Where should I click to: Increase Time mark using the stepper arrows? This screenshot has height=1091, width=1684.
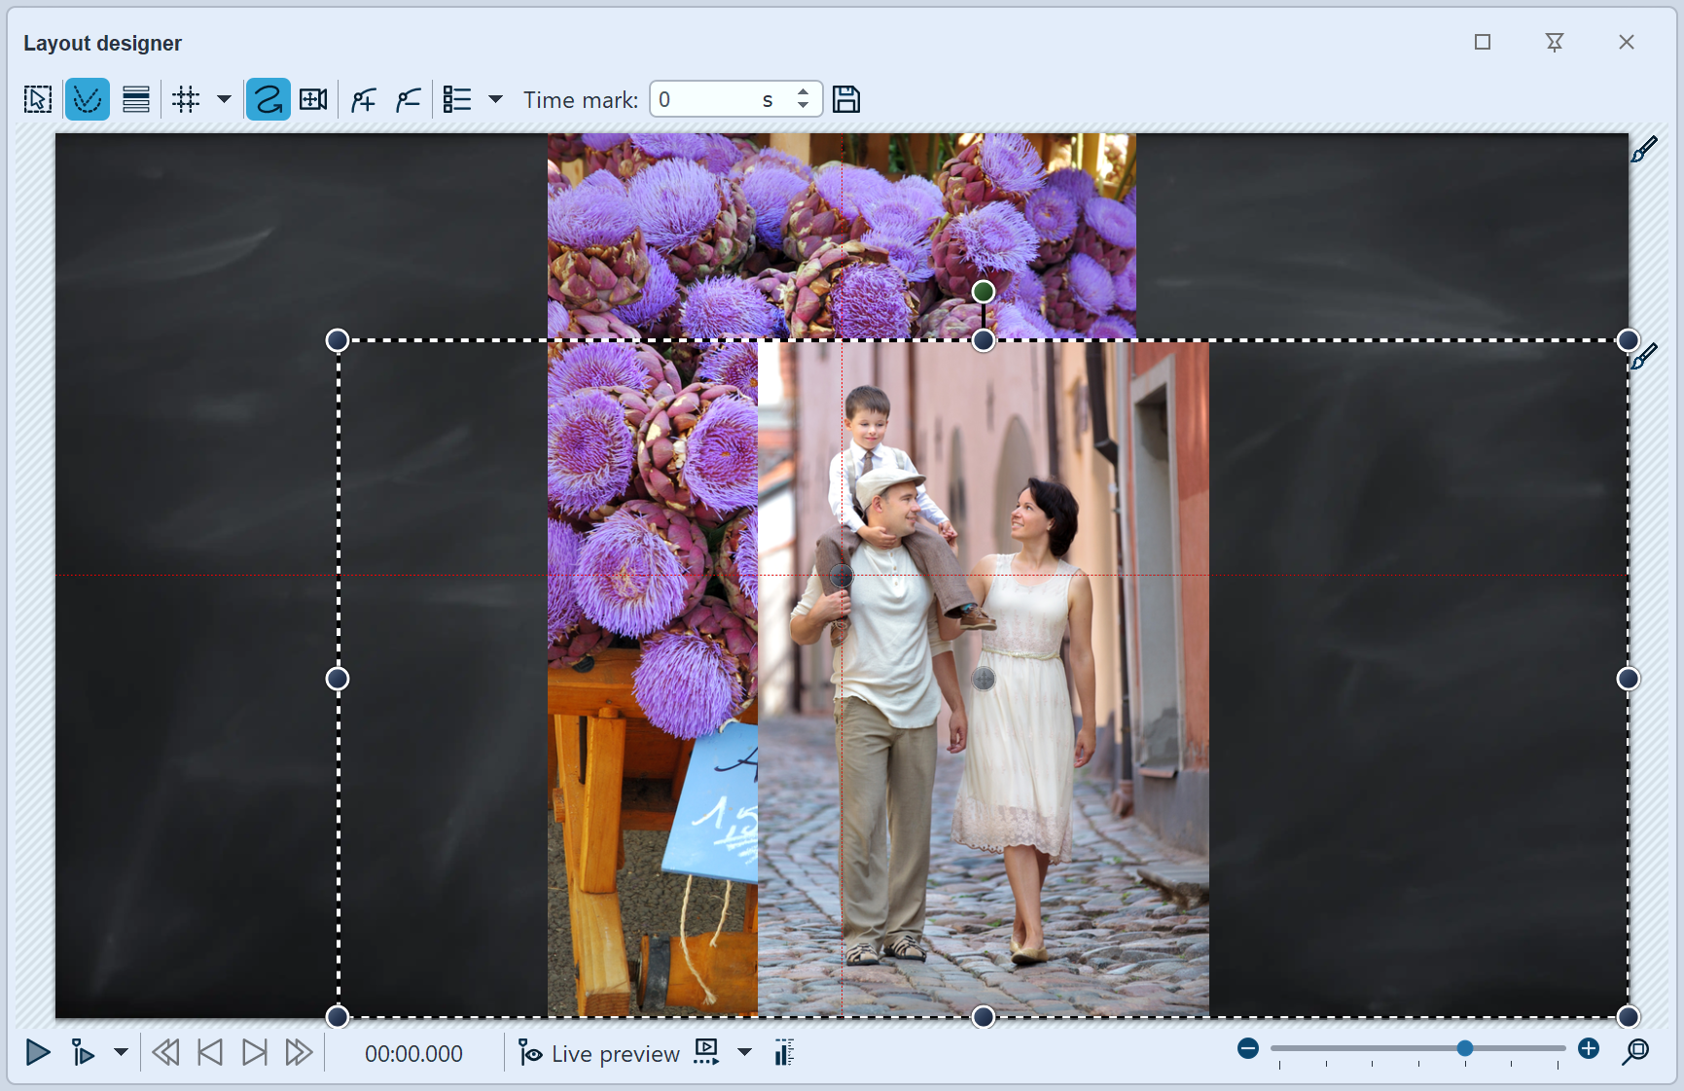(803, 92)
